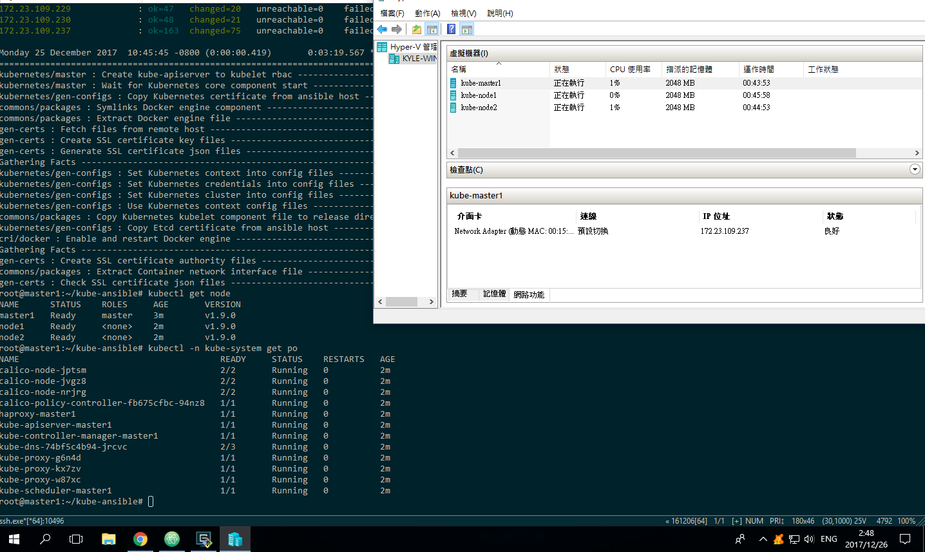Select the kube-node2 VM name
This screenshot has height=552, width=925.
[479, 108]
